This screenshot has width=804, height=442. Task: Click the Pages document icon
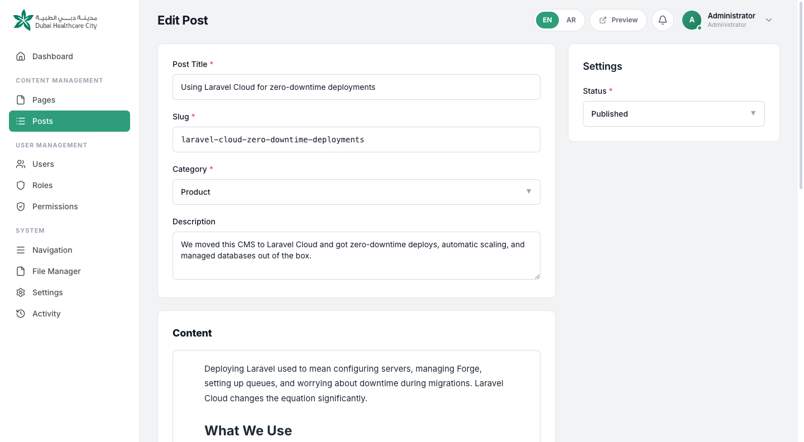pos(21,100)
